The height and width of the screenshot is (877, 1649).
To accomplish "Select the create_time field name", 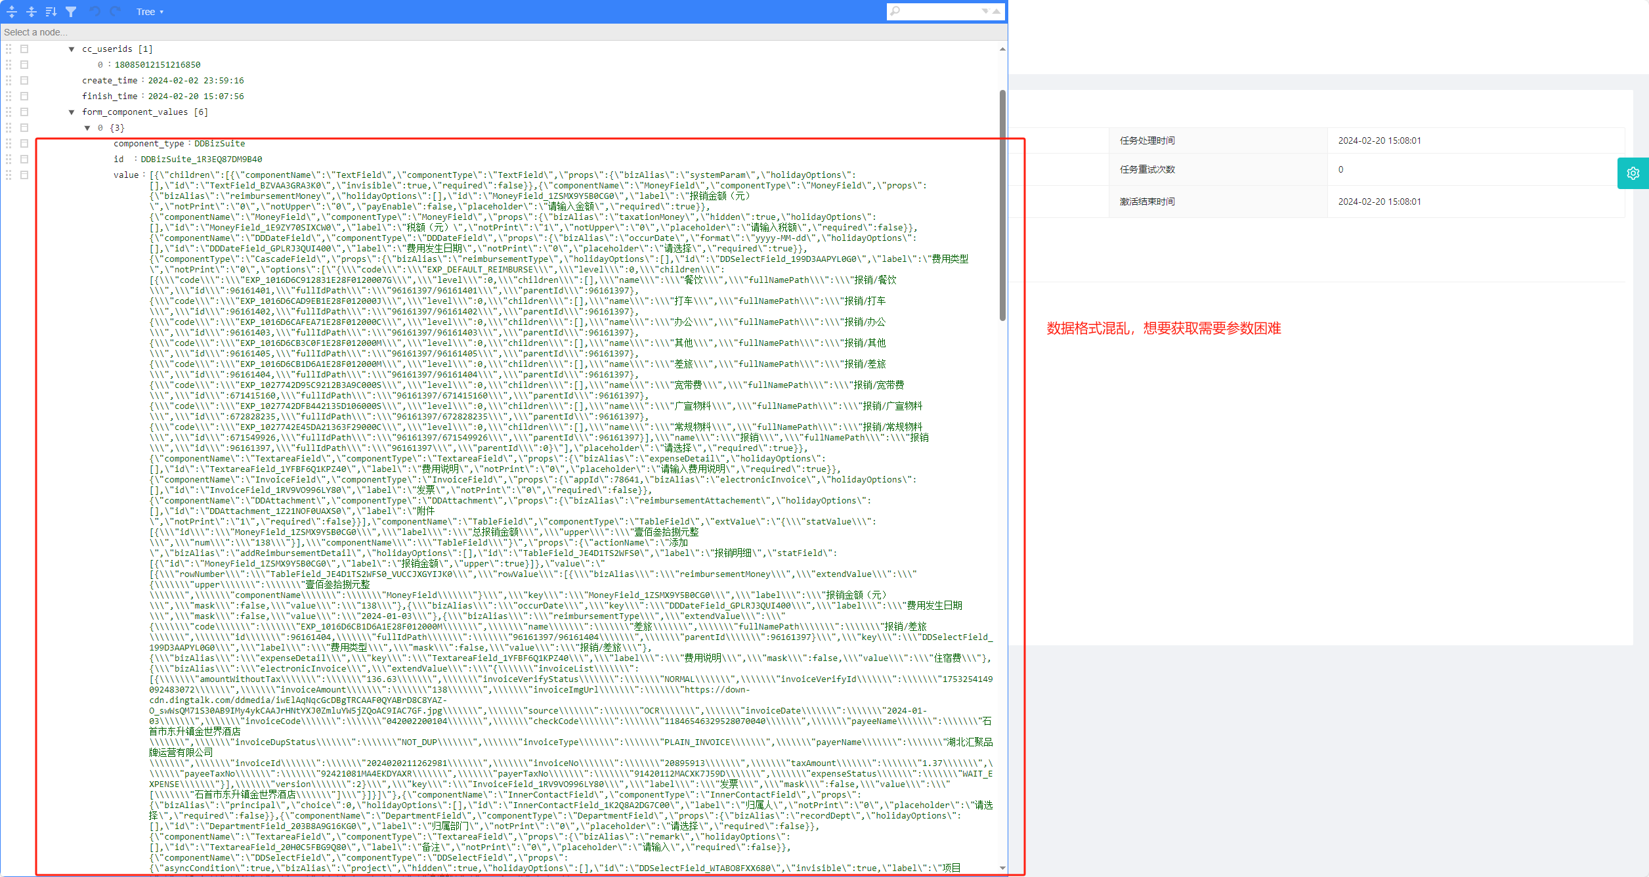I will (x=110, y=81).
